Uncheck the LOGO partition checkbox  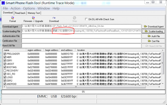[5, 77]
